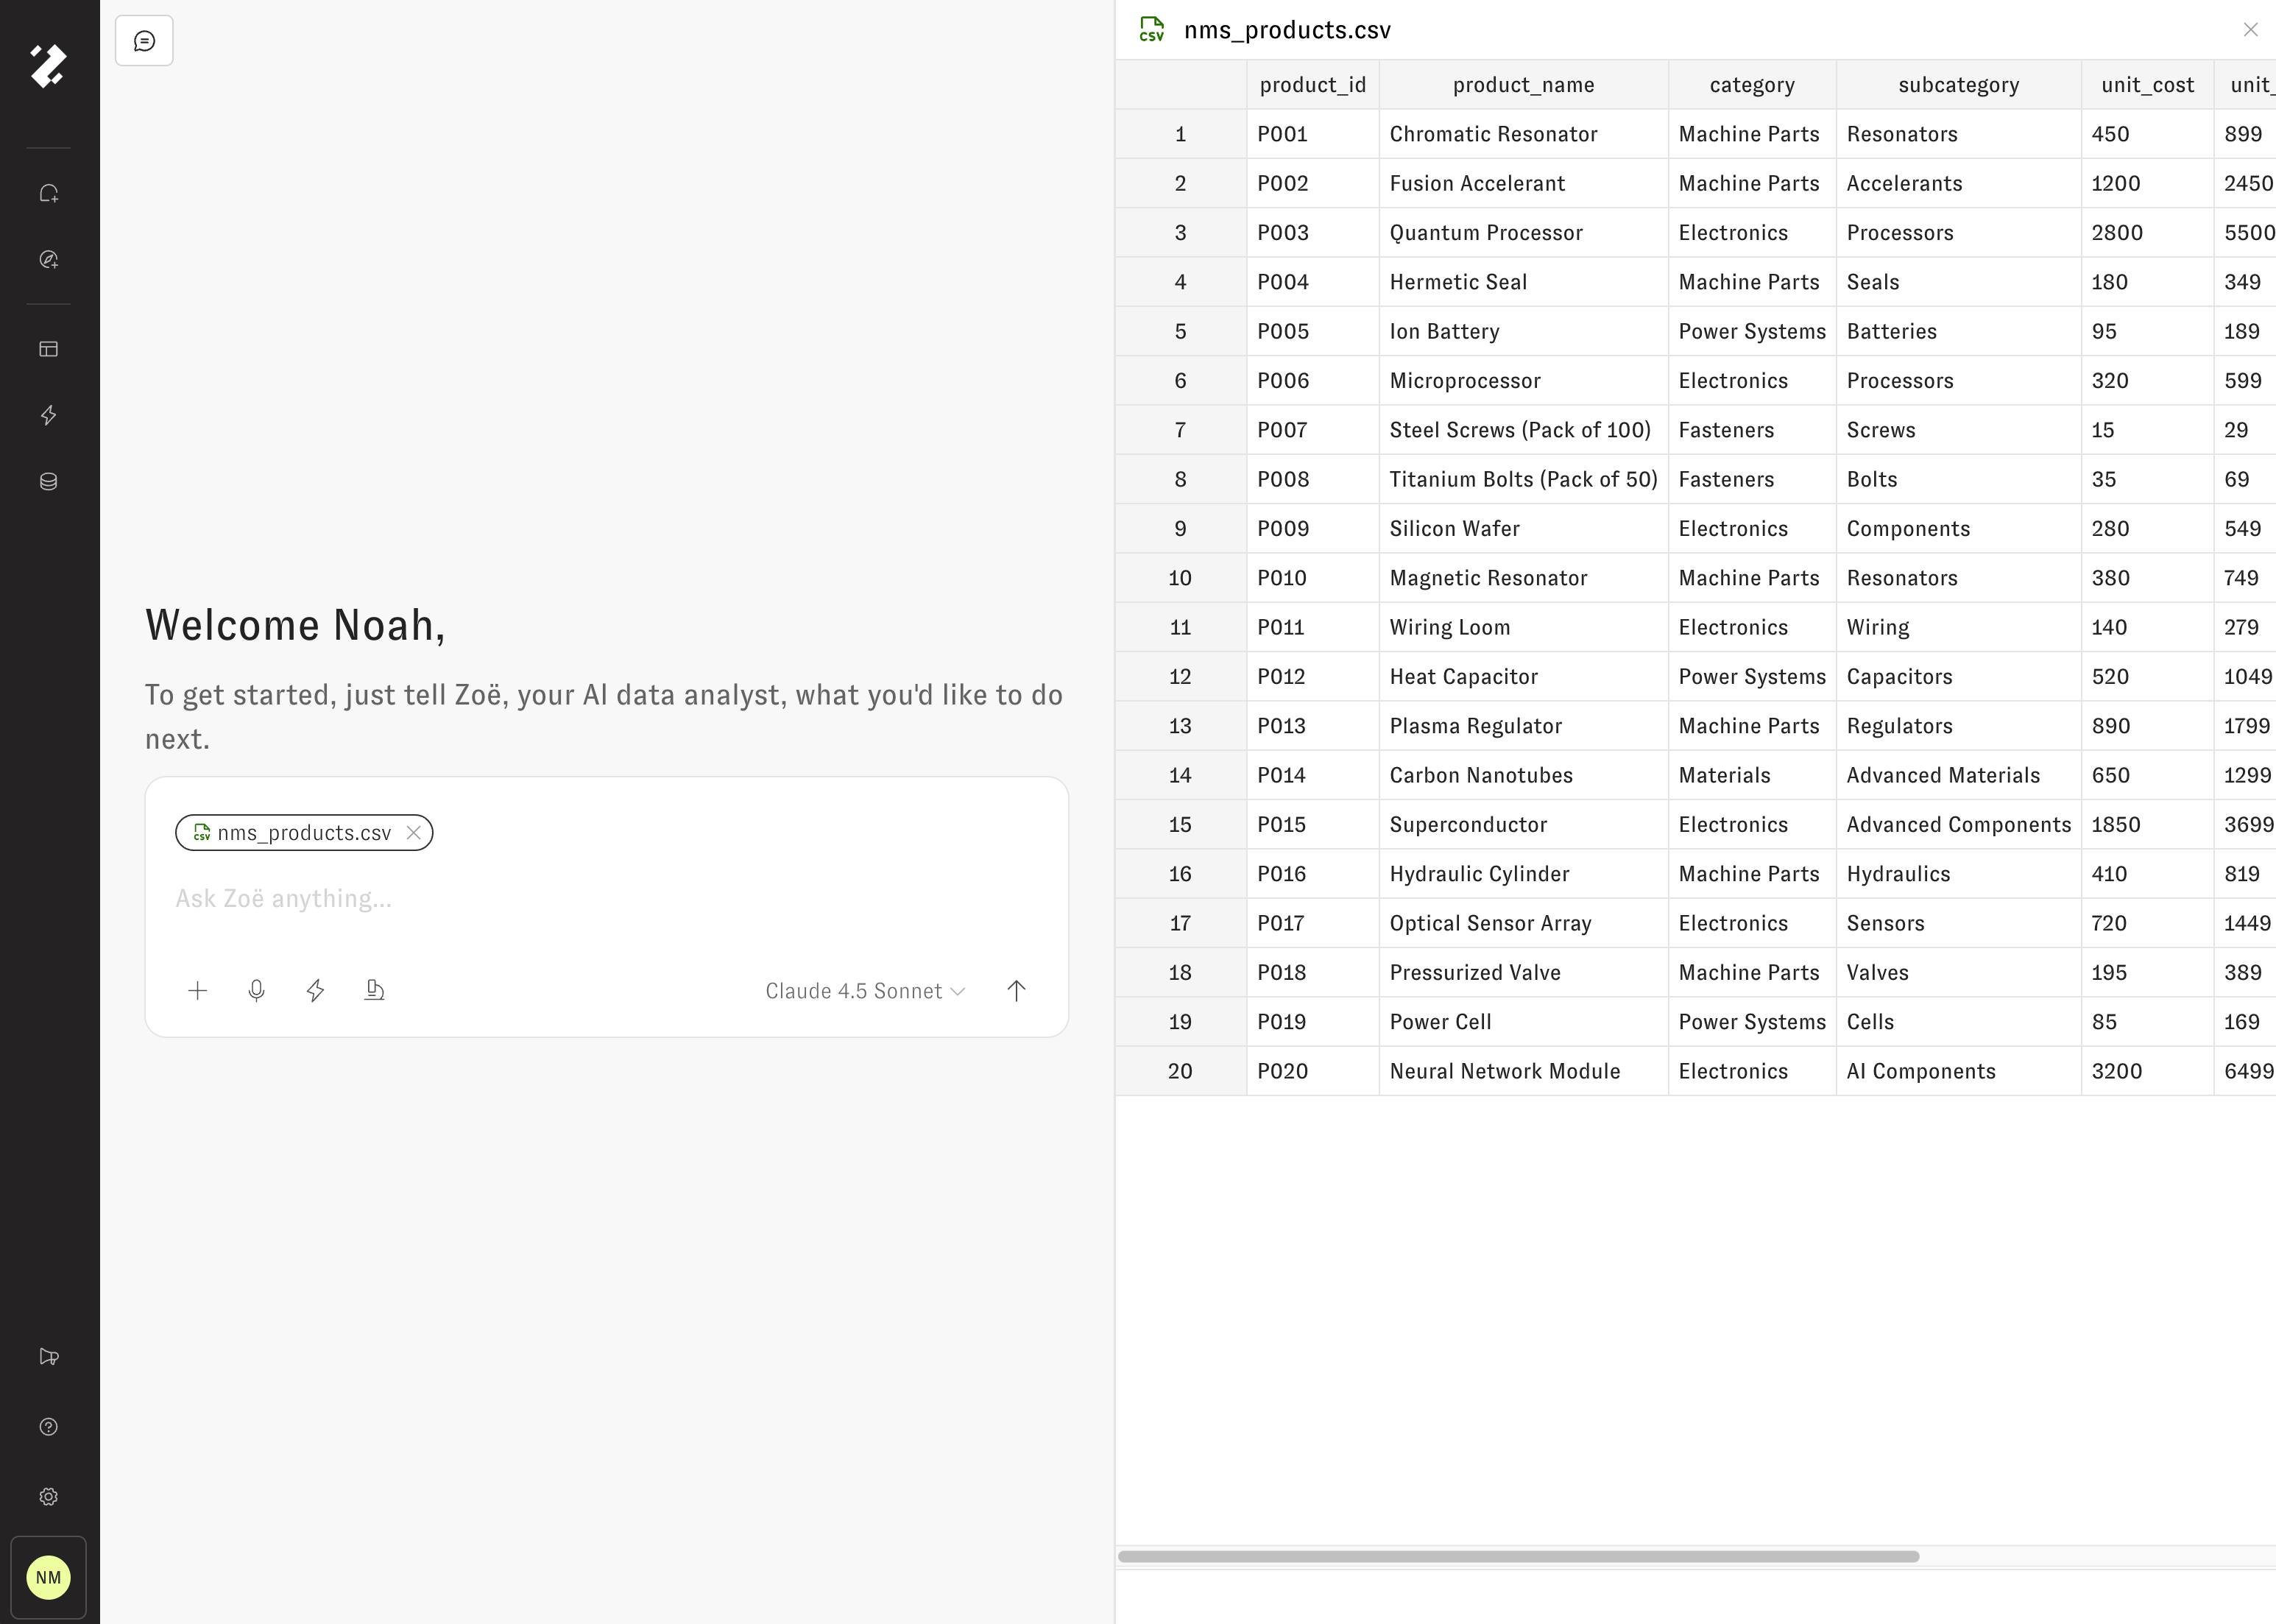The width and height of the screenshot is (2276, 1624).
Task: Click the product_name column header
Action: (1523, 85)
